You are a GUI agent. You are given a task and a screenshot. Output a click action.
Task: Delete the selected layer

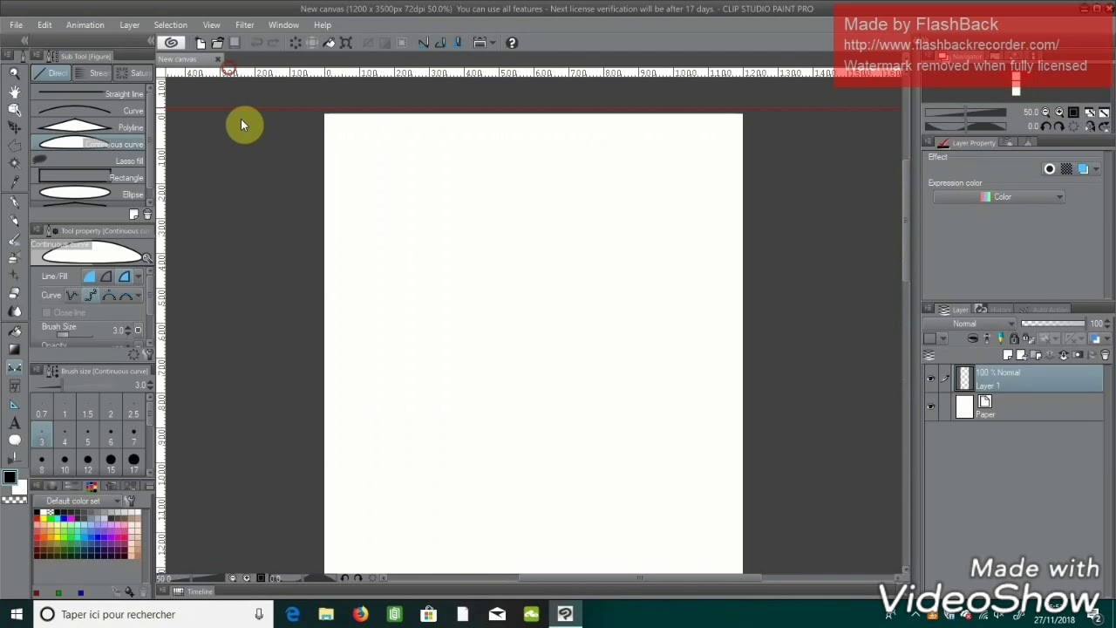1105,354
